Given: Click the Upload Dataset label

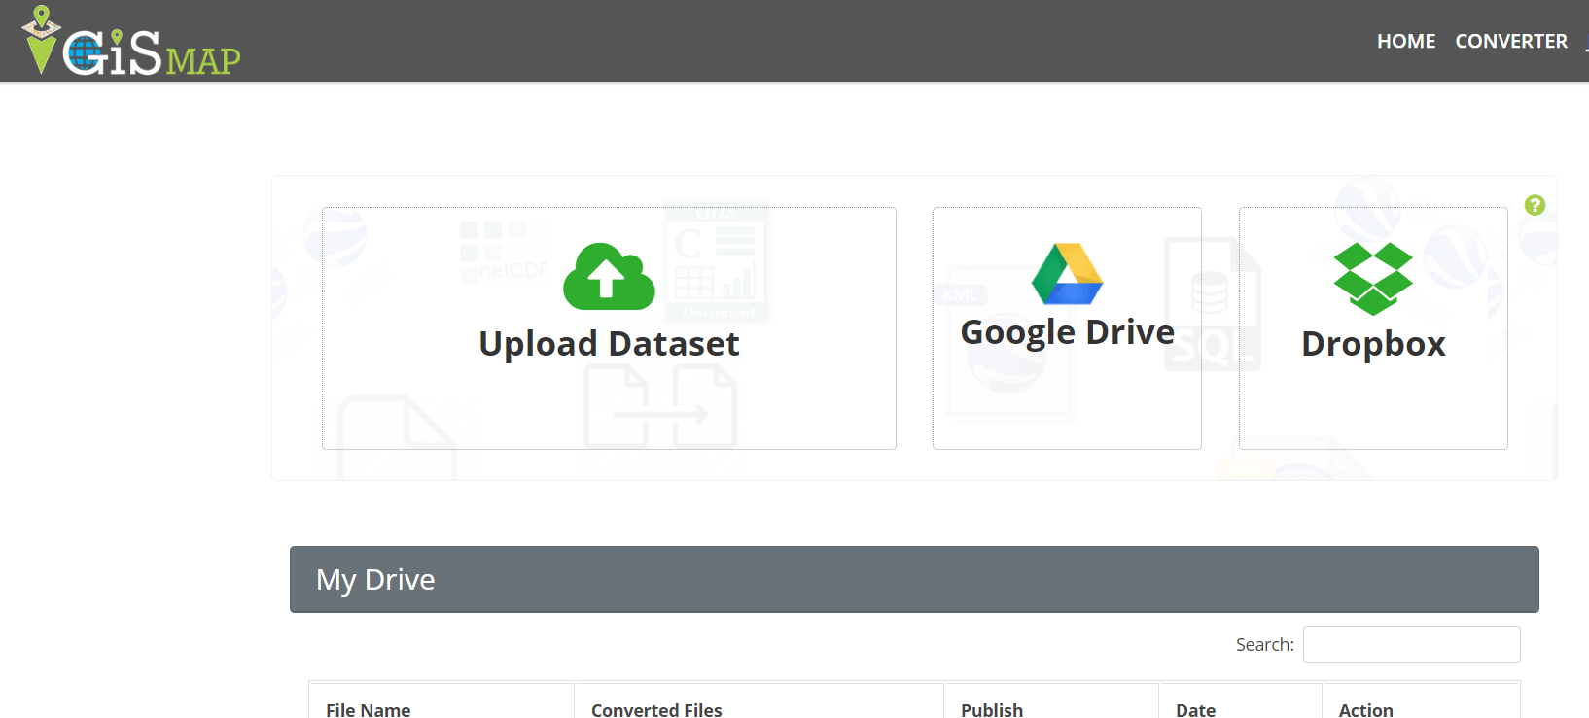Looking at the screenshot, I should 609,344.
